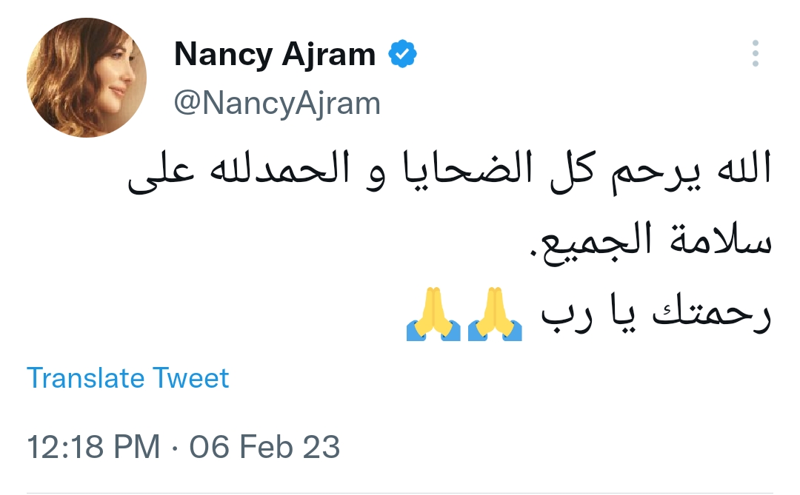The width and height of the screenshot is (800, 495).
Task: Click the blue verified badge
Action: pos(403,55)
